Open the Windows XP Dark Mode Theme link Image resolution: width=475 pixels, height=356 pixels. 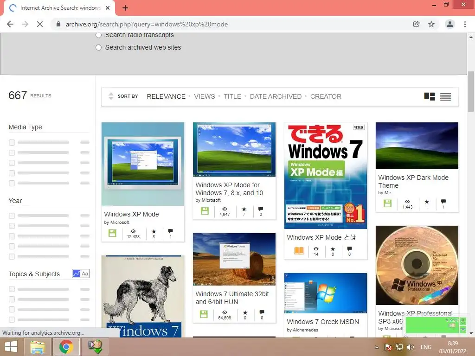(x=413, y=181)
